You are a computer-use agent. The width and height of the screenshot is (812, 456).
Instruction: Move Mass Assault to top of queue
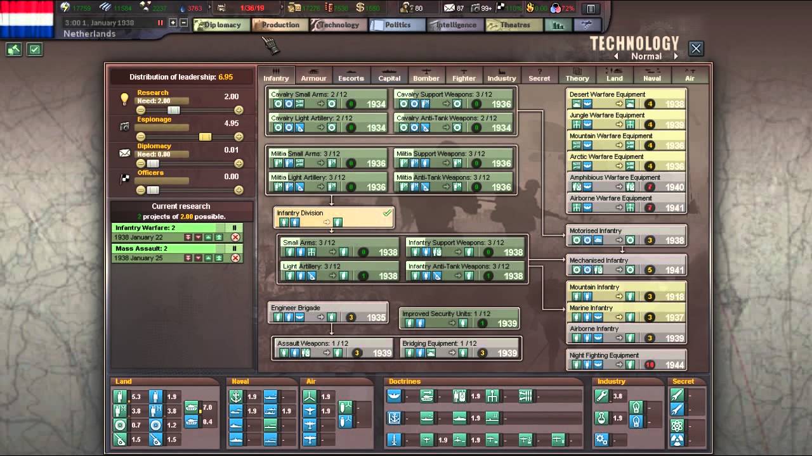(218, 258)
